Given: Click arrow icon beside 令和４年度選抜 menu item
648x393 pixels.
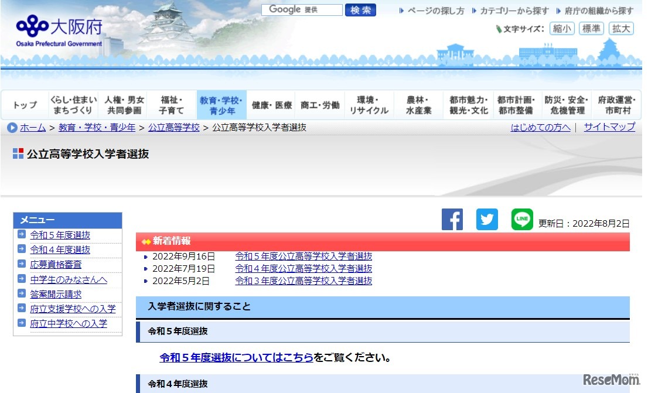Looking at the screenshot, I should tap(22, 249).
